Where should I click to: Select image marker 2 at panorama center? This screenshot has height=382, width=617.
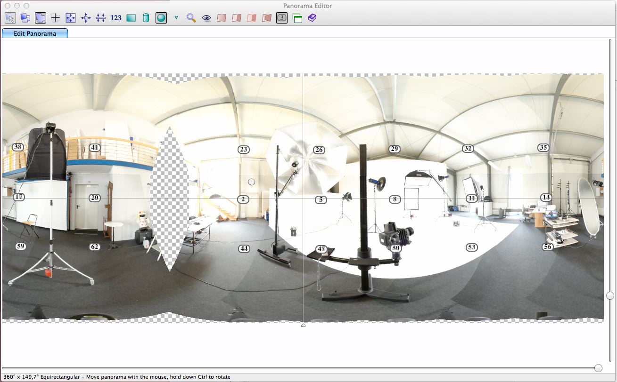(243, 199)
